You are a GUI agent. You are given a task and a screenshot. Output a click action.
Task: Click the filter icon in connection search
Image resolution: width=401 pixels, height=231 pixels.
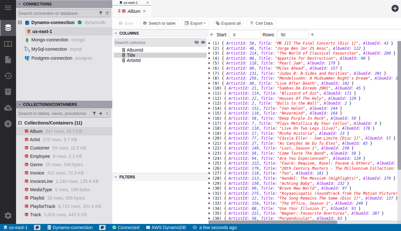tap(101, 13)
